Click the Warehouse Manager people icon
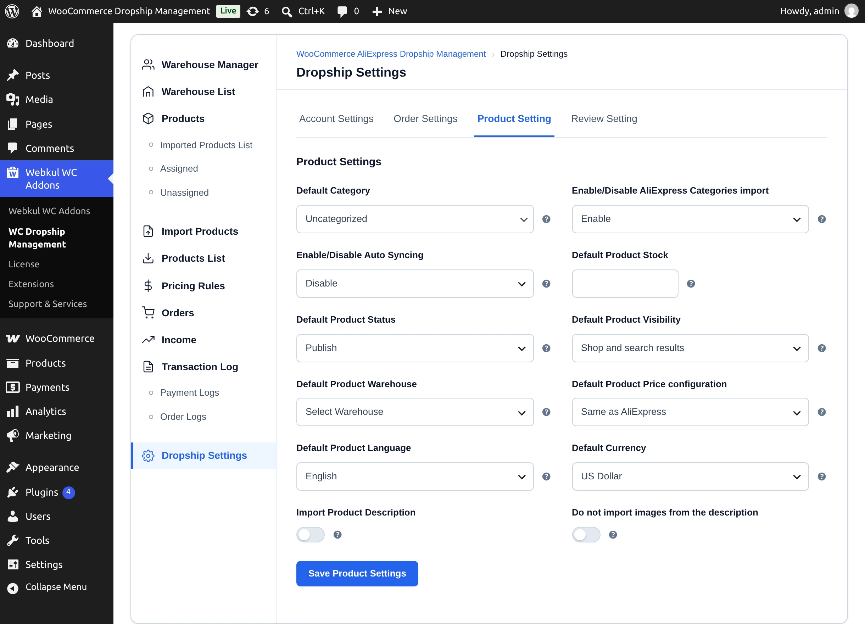 pyautogui.click(x=148, y=65)
